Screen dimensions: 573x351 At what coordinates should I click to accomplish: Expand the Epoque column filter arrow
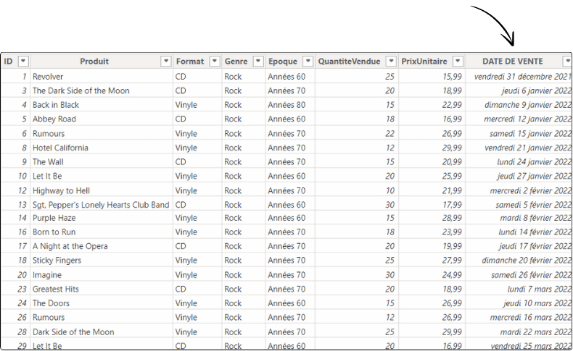307,62
